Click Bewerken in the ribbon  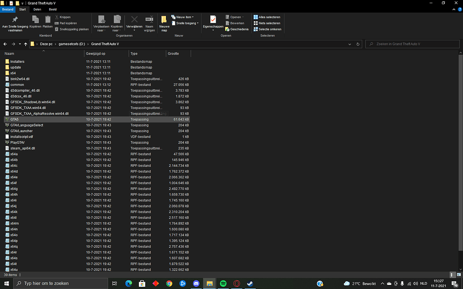click(x=235, y=23)
